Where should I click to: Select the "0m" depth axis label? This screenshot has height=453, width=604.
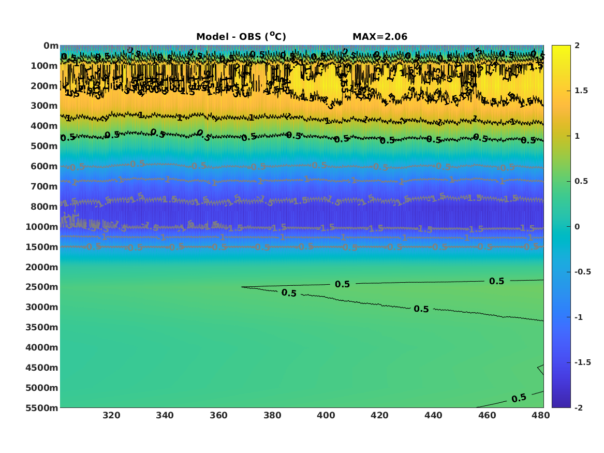51,46
